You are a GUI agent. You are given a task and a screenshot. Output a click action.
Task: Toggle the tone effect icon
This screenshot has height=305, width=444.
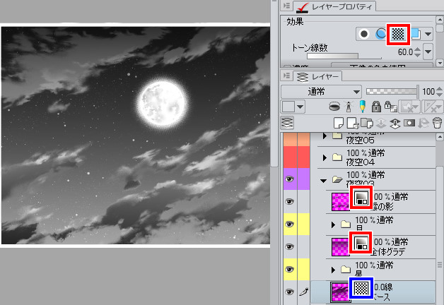point(398,34)
